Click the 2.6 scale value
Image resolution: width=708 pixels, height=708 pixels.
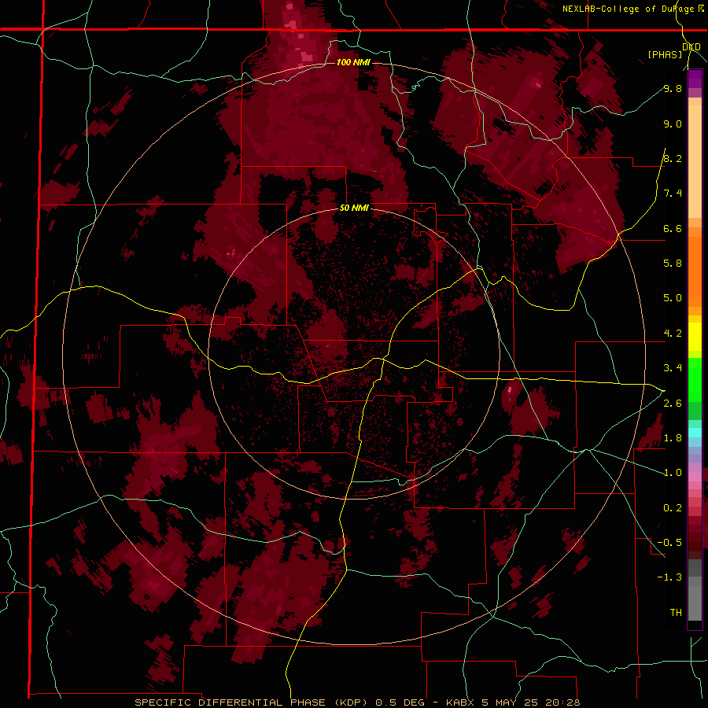(673, 404)
